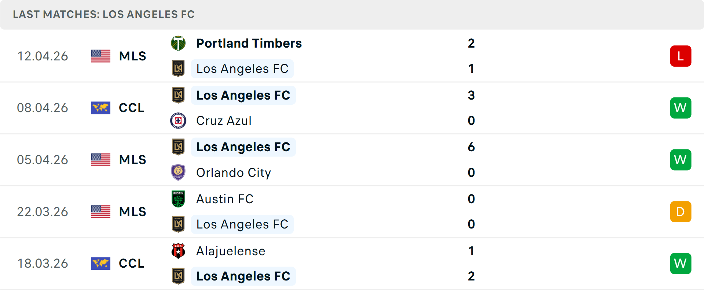Click the USA flag beside 12.04.26 match
This screenshot has height=290, width=704.
[101, 56]
